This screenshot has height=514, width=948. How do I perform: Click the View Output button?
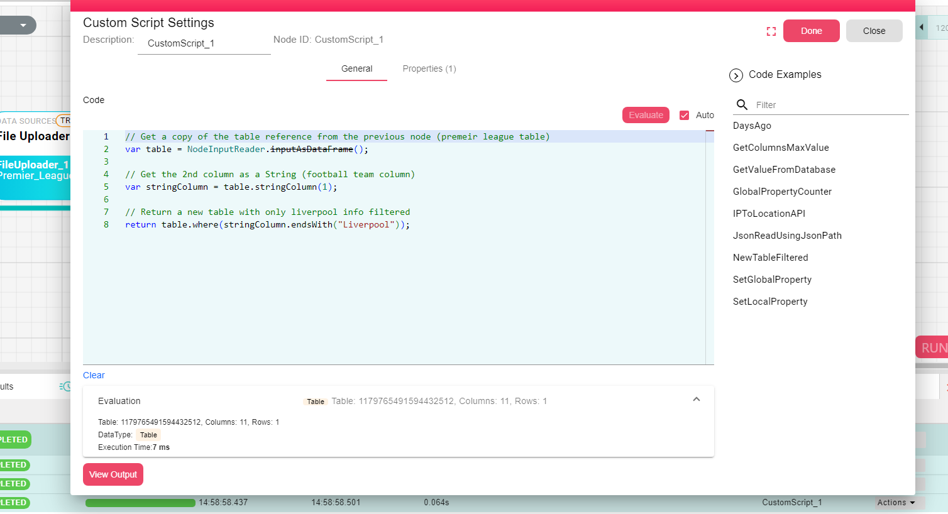[x=113, y=474]
